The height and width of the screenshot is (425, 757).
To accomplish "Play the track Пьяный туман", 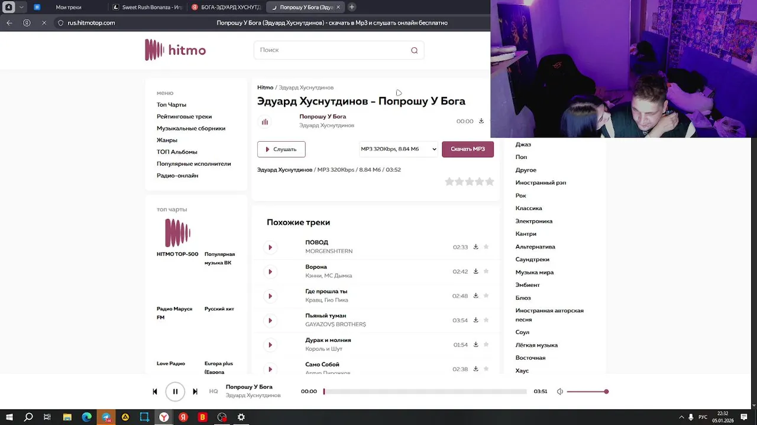I will click(x=270, y=321).
